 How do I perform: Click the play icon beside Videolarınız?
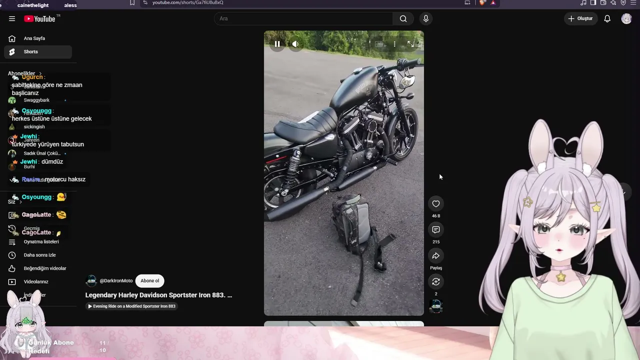coord(12,281)
